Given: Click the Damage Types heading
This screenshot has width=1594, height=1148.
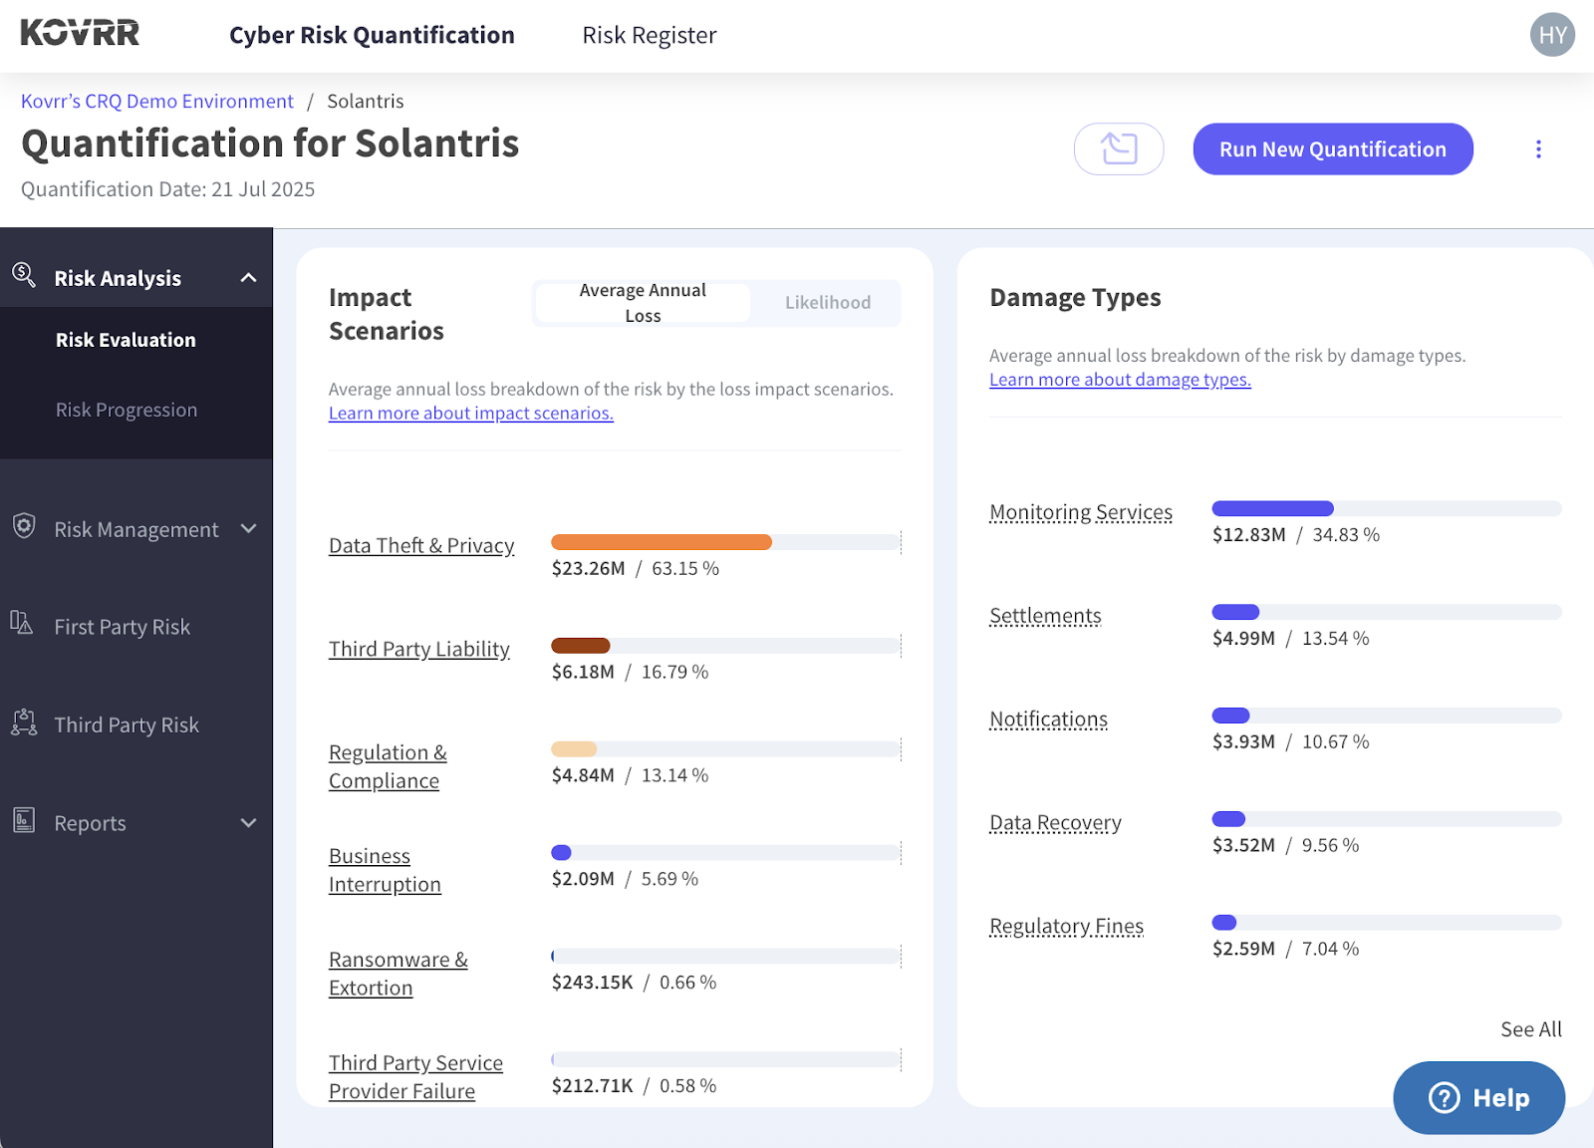Looking at the screenshot, I should click(1075, 298).
